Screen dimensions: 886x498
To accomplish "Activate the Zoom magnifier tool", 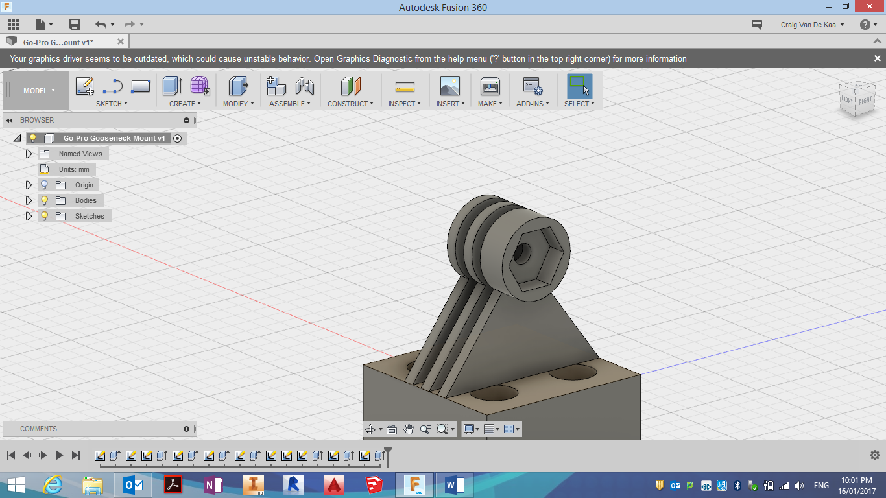I will pos(425,429).
